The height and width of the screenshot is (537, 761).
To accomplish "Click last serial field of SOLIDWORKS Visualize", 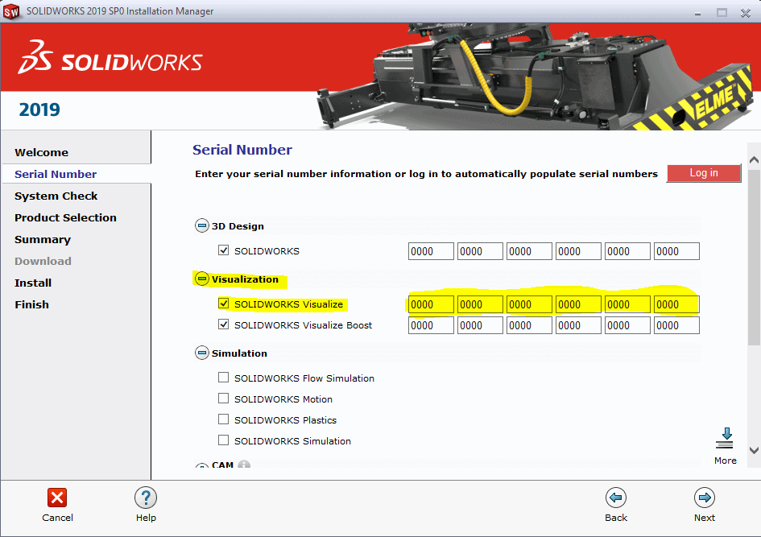I will [x=676, y=304].
